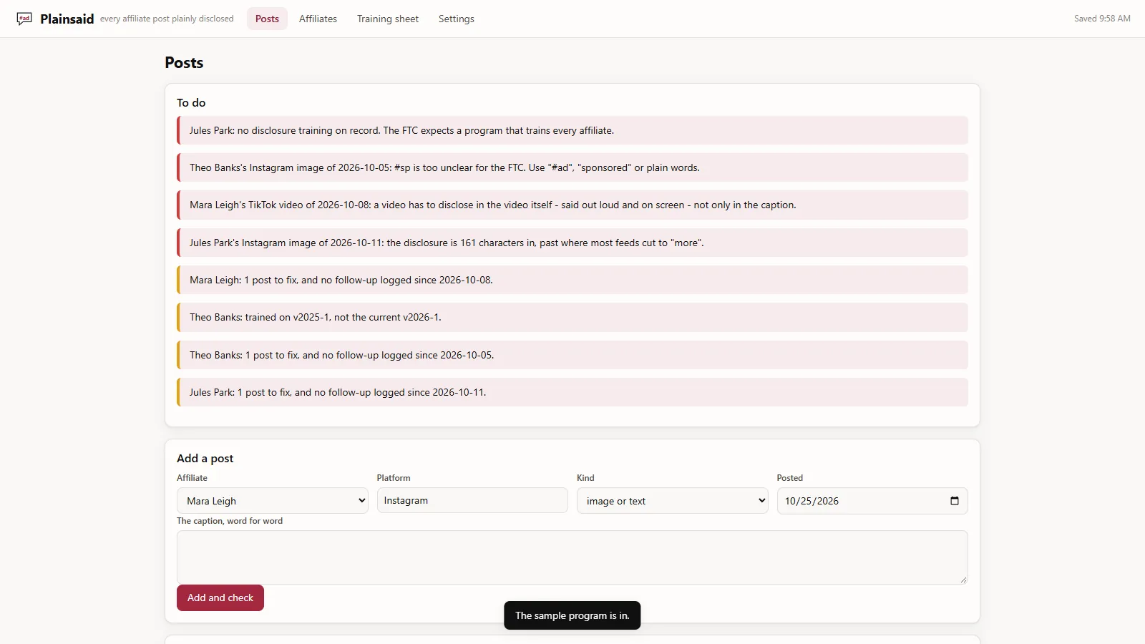
Task: Click the Platform input field
Action: [x=472, y=500]
